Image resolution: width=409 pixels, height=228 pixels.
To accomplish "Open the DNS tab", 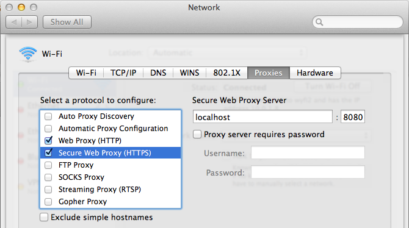I will (158, 73).
